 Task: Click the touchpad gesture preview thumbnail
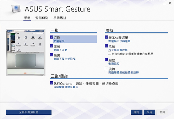[x=26, y=52]
